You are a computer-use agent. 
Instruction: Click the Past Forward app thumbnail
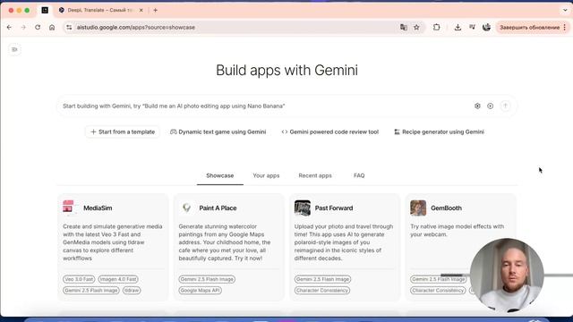(x=303, y=208)
